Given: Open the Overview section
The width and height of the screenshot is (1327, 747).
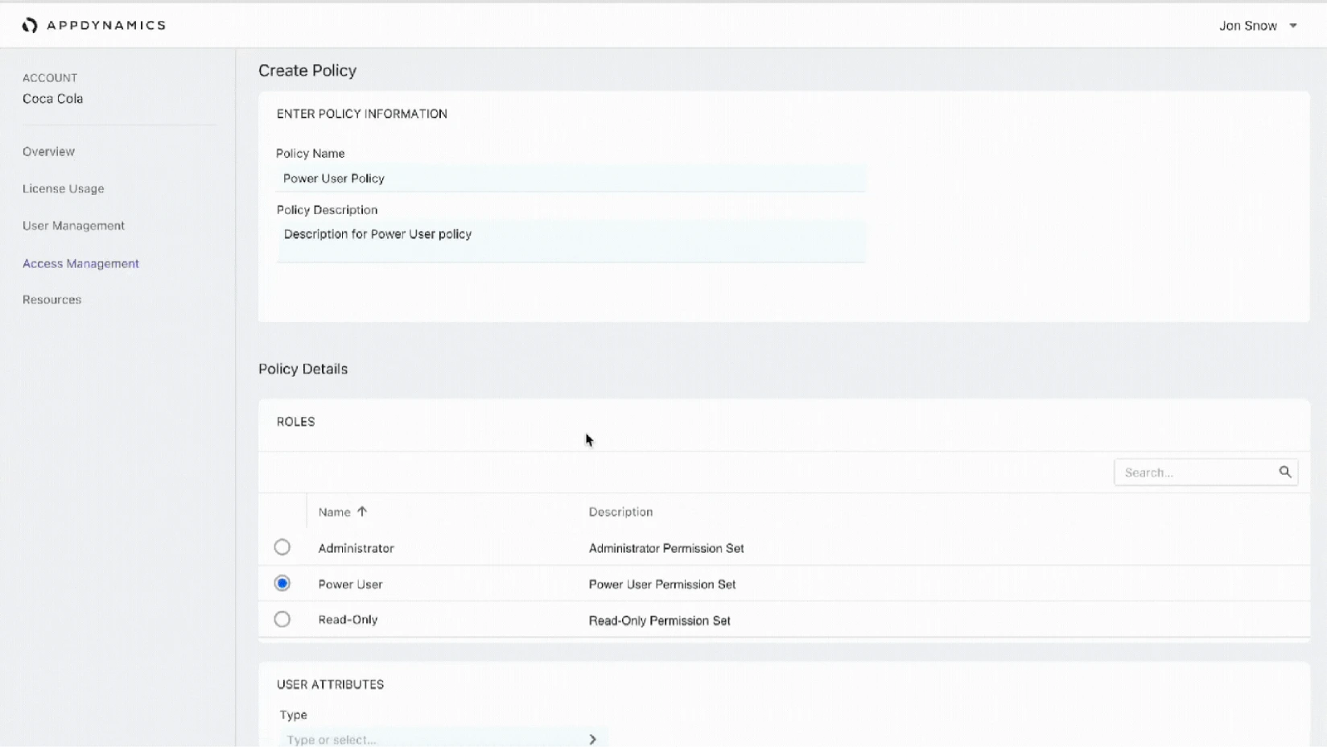Looking at the screenshot, I should (x=48, y=151).
